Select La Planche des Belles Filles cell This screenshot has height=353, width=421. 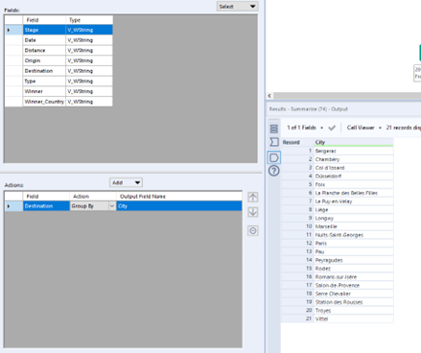coord(353,193)
